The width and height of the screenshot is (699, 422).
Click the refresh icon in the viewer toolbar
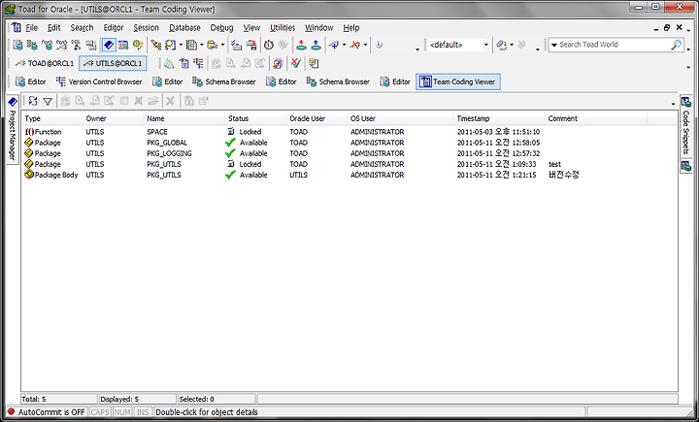point(33,101)
